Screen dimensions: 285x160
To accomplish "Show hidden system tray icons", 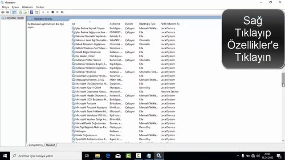I will [x=238, y=156].
